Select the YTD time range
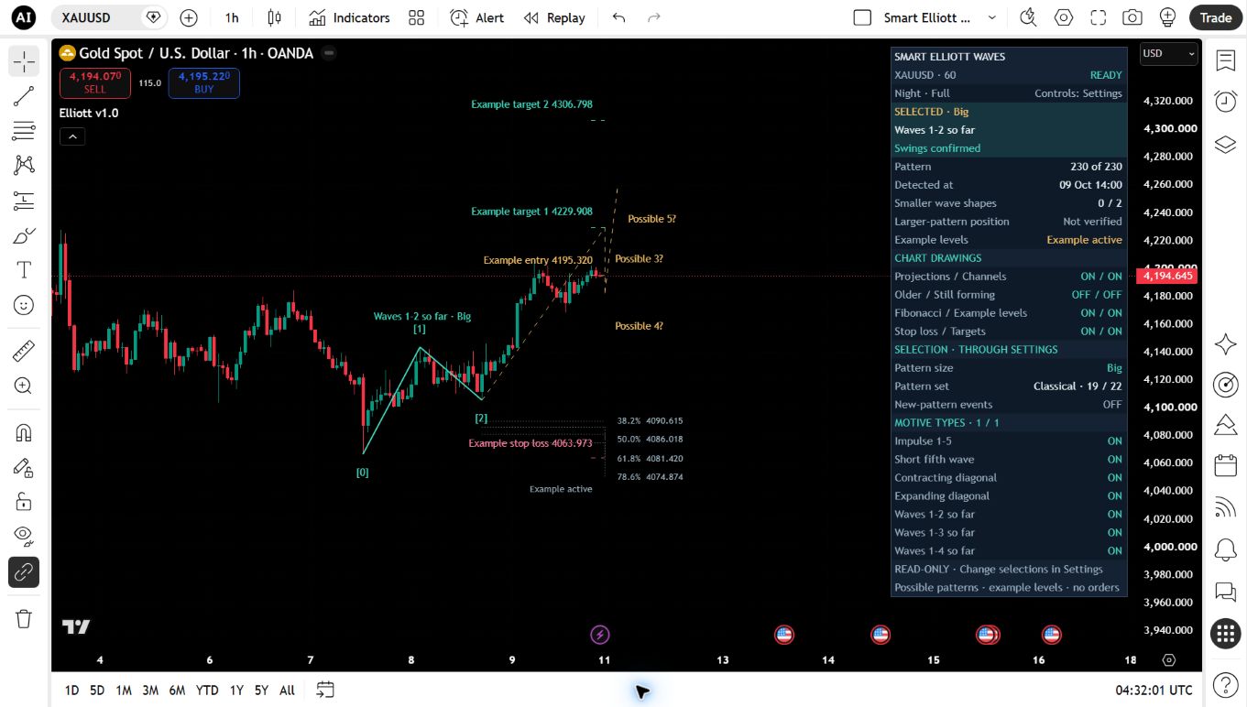Viewport: 1247px width, 707px height. click(x=207, y=691)
